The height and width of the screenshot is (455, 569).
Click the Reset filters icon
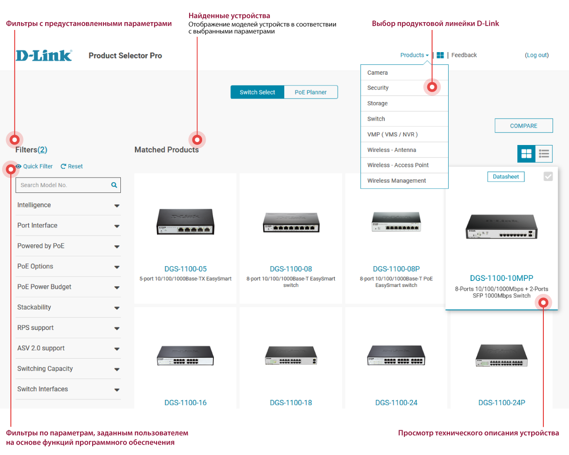pos(63,166)
